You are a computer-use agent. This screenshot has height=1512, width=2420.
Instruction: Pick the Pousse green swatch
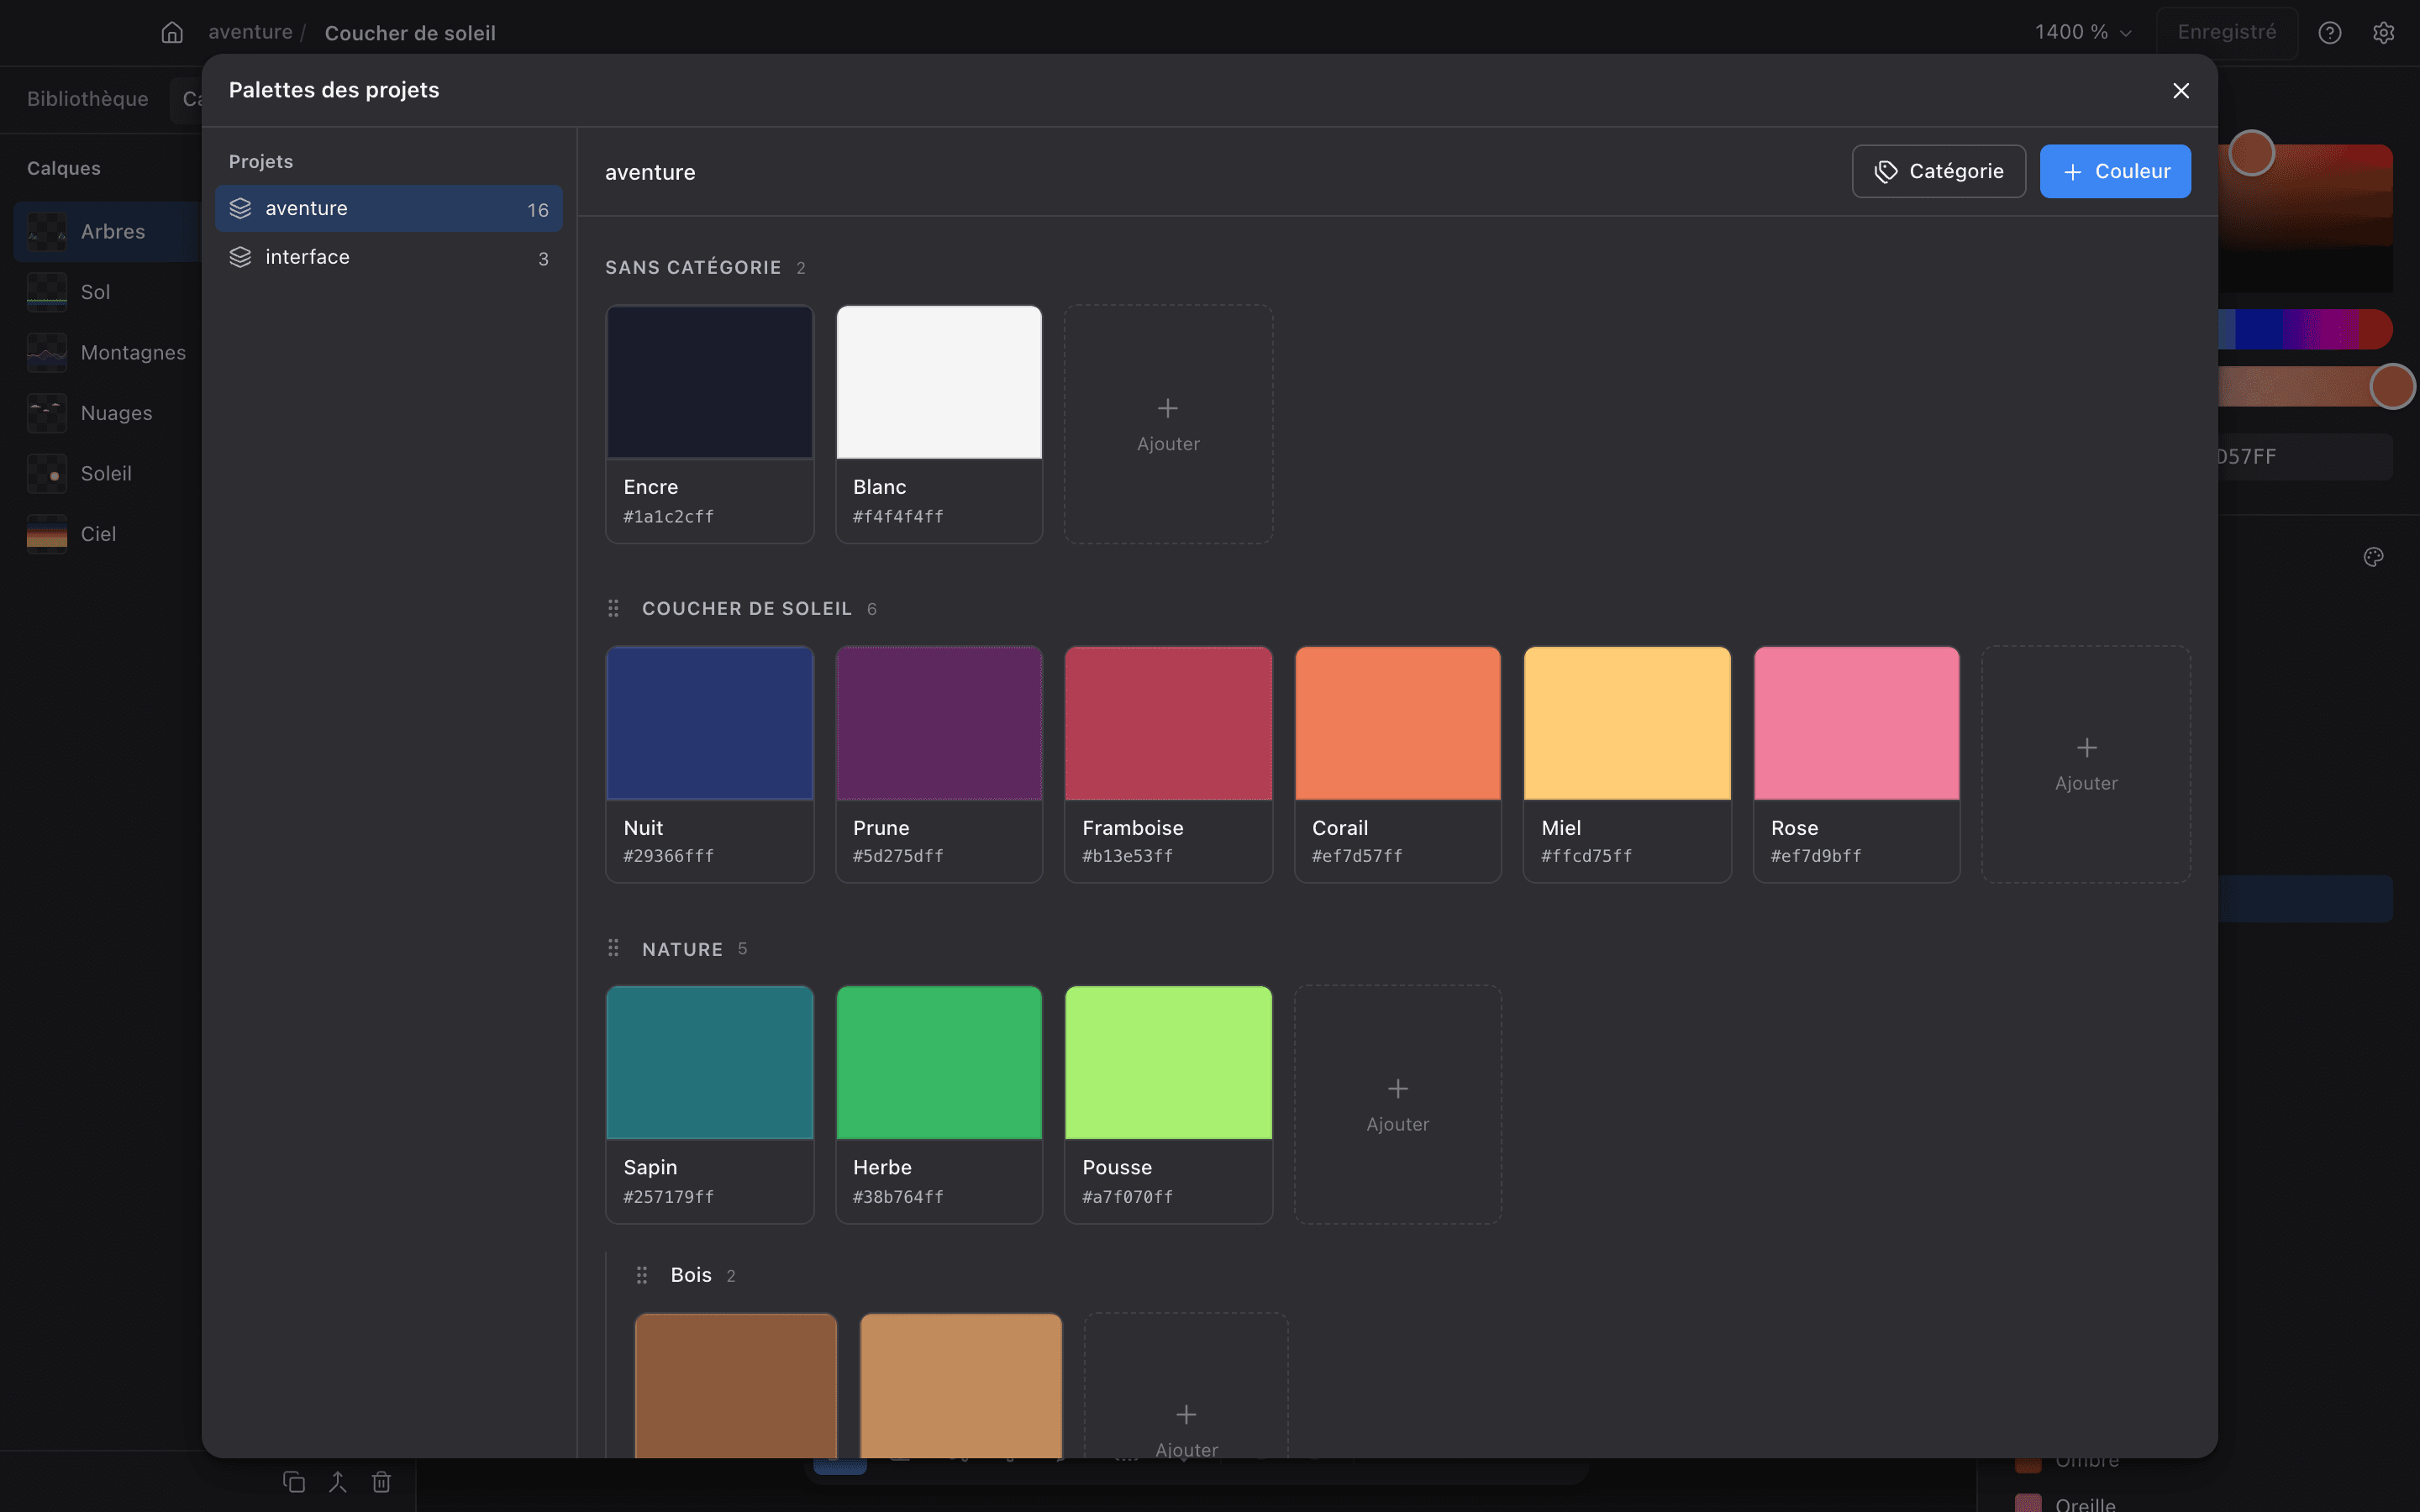click(x=1168, y=1104)
